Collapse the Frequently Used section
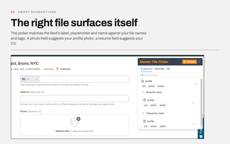 pyautogui.click(x=143, y=113)
